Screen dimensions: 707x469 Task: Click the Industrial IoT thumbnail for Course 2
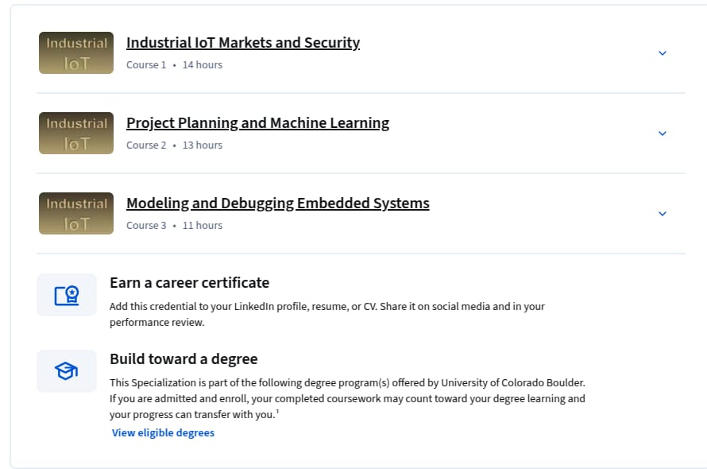pos(76,134)
